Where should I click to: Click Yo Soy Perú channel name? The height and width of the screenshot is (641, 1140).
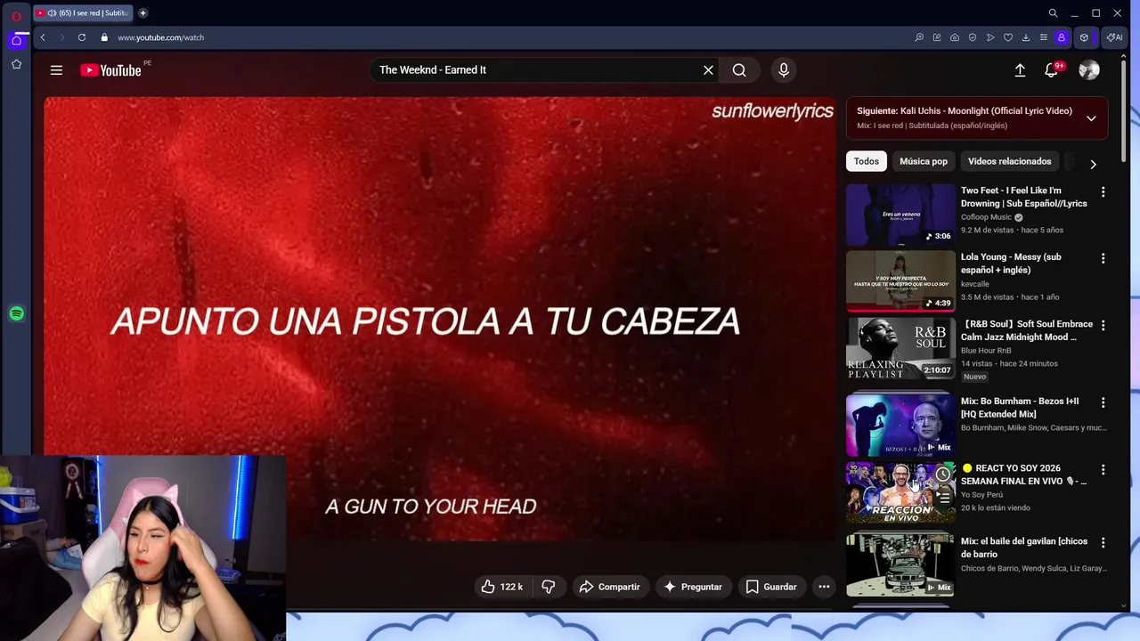click(x=981, y=495)
